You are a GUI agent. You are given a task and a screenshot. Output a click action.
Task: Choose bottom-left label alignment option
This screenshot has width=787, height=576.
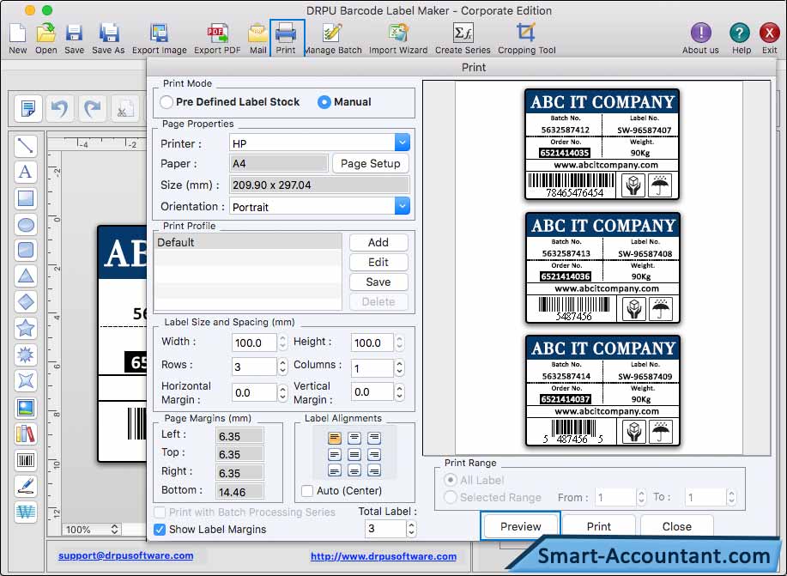coord(334,470)
